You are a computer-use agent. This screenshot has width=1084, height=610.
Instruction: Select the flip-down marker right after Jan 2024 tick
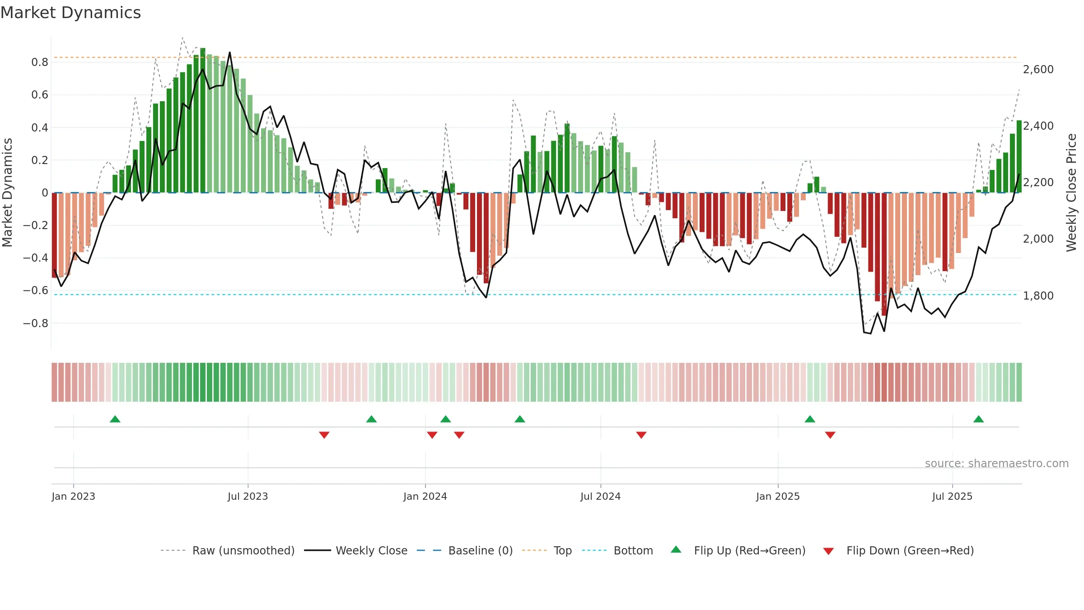[x=432, y=435]
